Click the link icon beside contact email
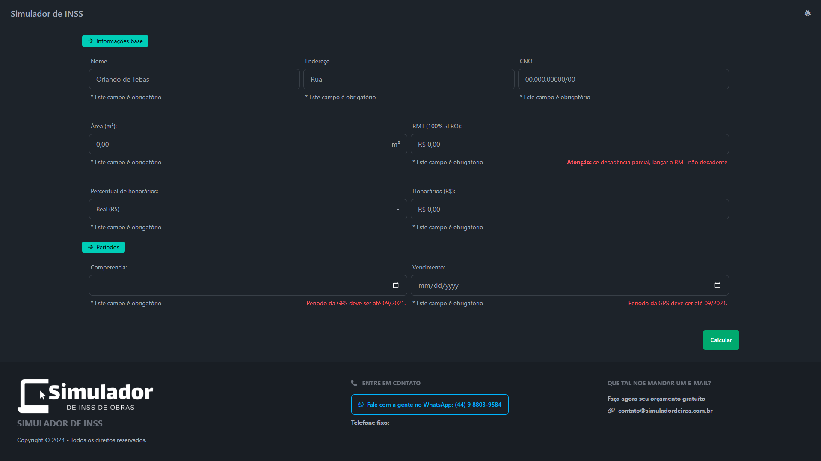 point(611,411)
